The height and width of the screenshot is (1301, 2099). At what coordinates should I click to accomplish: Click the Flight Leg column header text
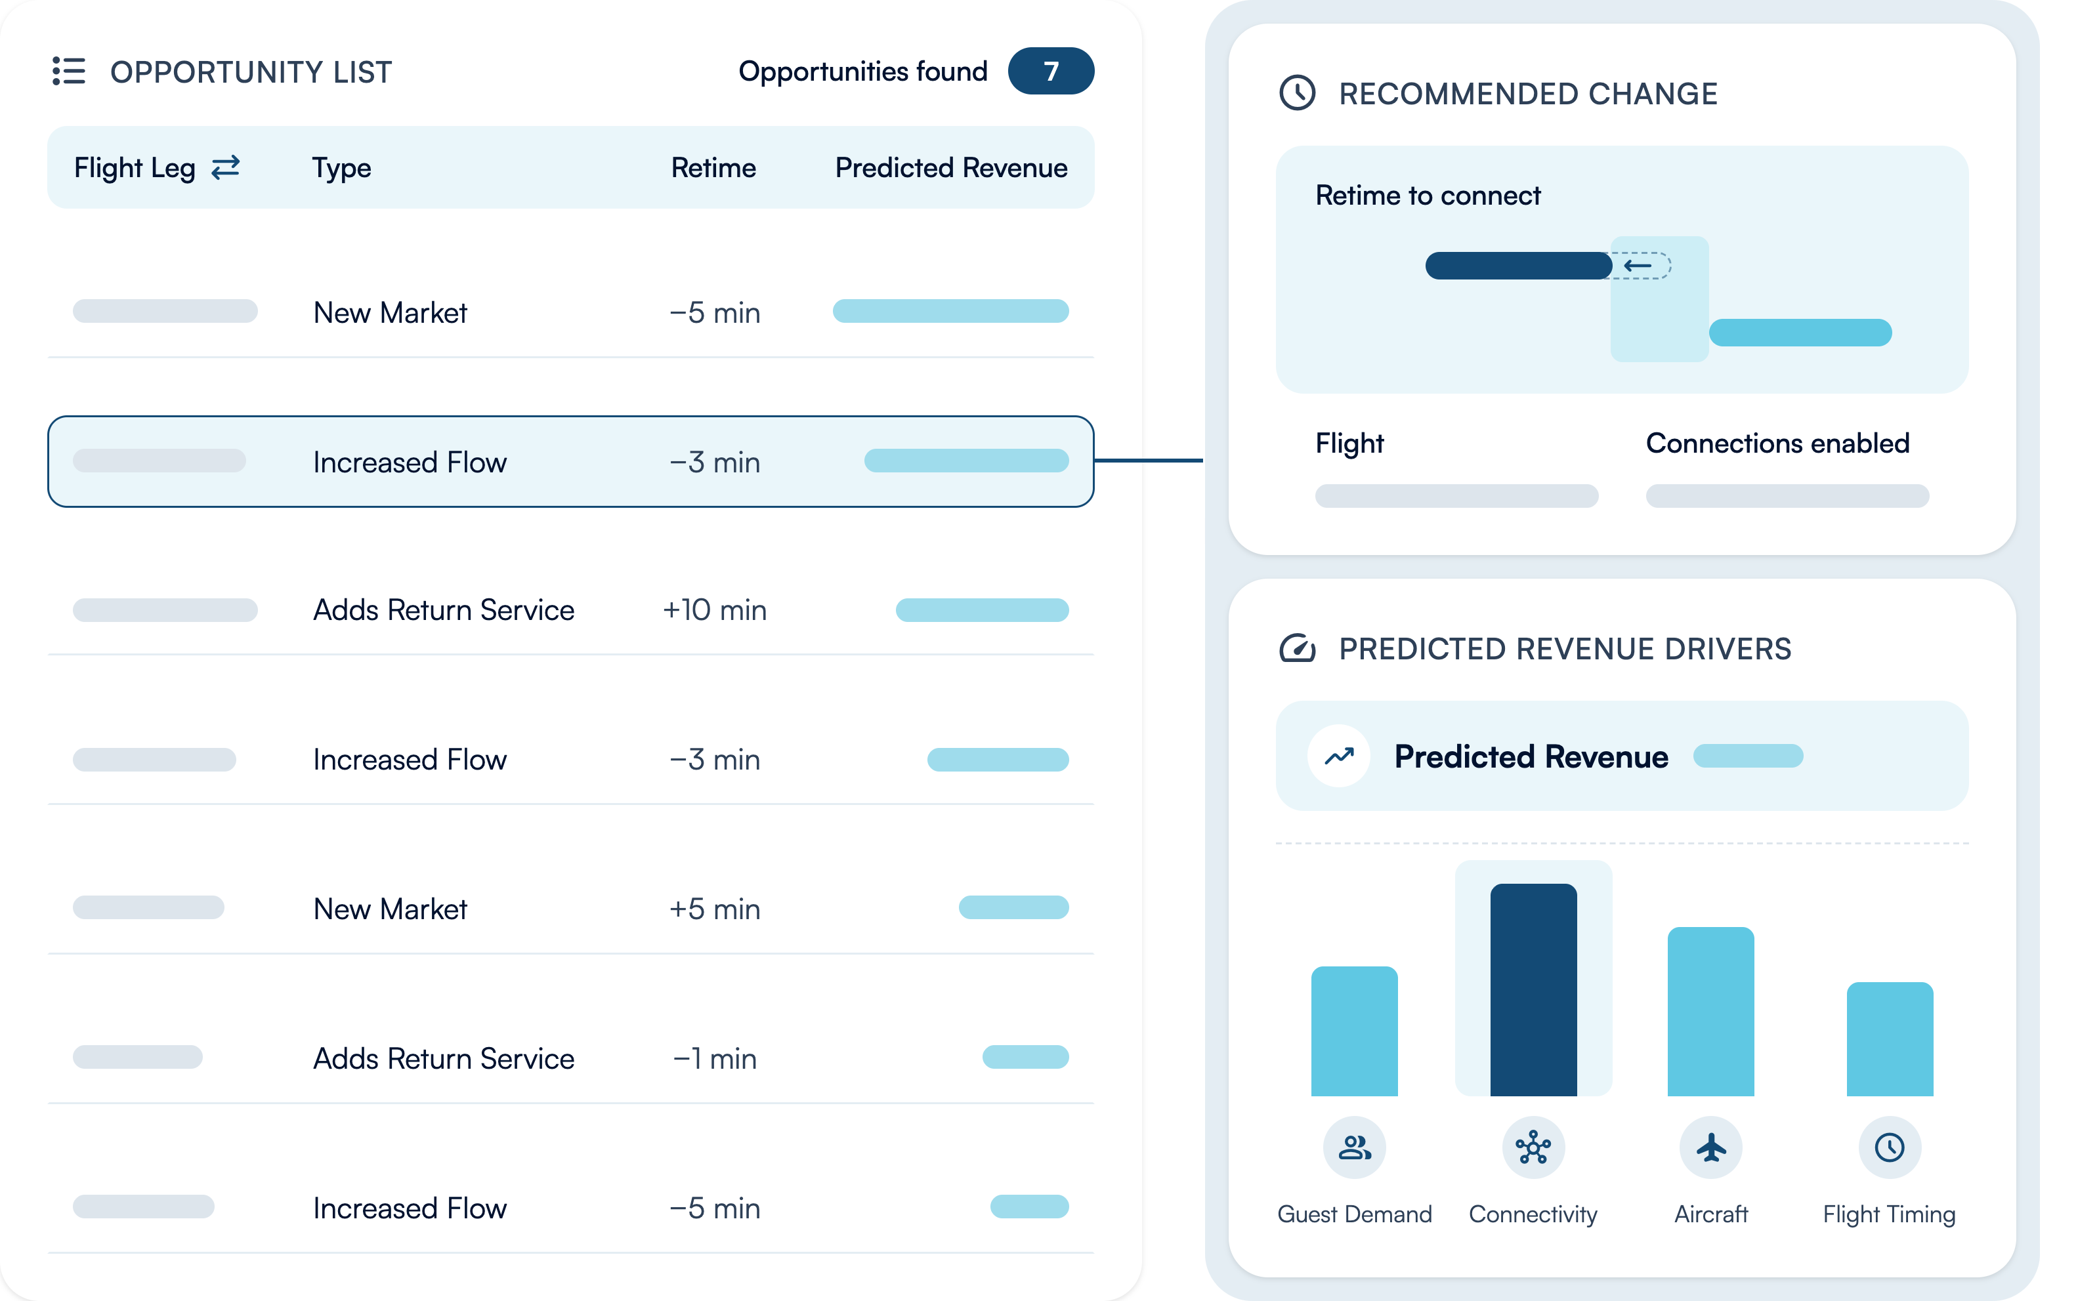[x=135, y=168]
